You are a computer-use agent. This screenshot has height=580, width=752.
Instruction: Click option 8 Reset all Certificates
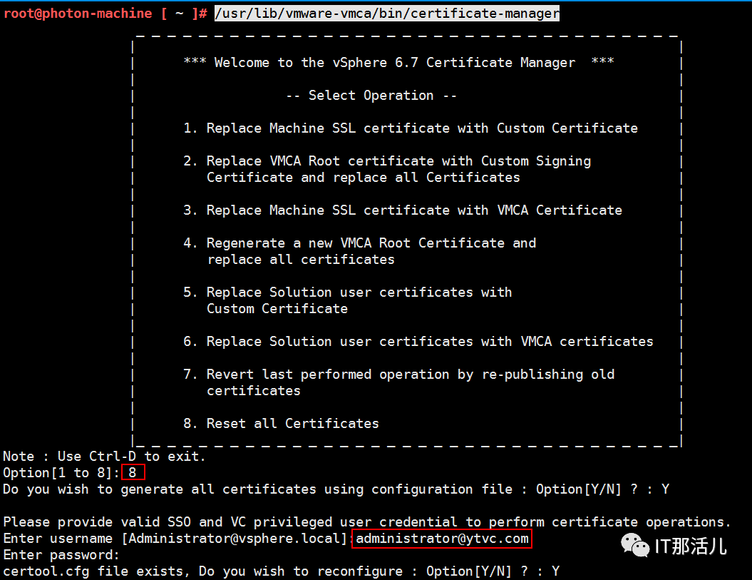pyautogui.click(x=281, y=424)
